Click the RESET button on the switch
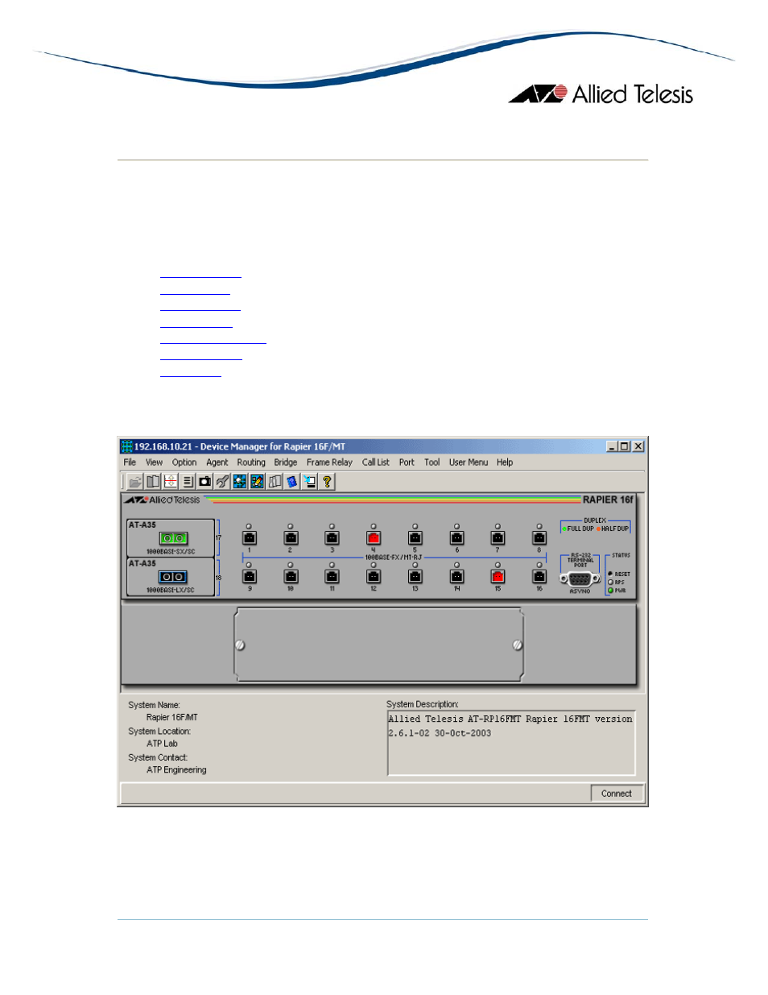Screen dimensions: 768x995 (610, 574)
